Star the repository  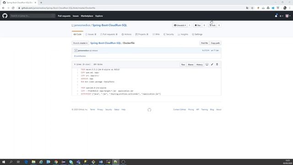[x=198, y=25]
